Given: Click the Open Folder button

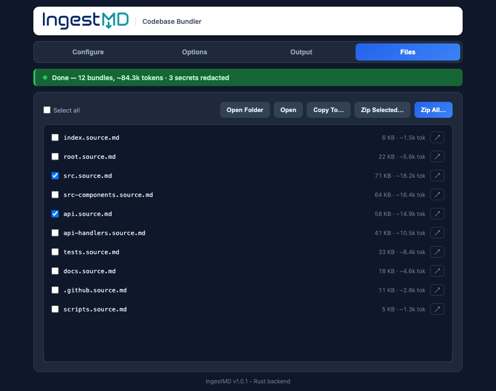Looking at the screenshot, I should coord(245,110).
